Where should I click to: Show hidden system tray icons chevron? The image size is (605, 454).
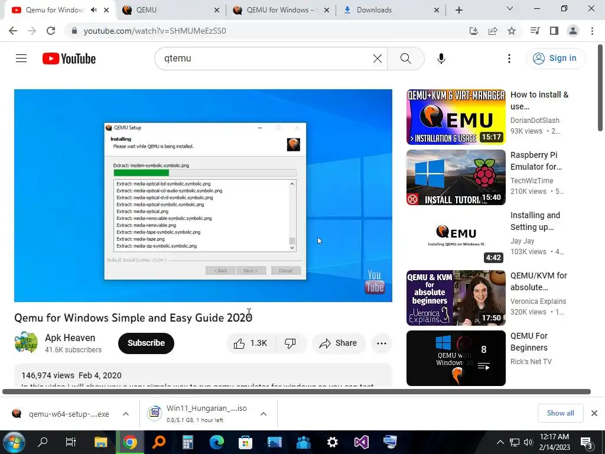pos(500,442)
